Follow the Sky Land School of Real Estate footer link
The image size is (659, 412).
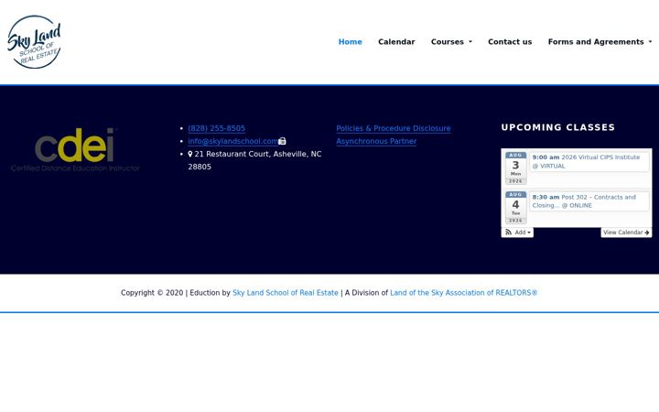click(x=286, y=293)
